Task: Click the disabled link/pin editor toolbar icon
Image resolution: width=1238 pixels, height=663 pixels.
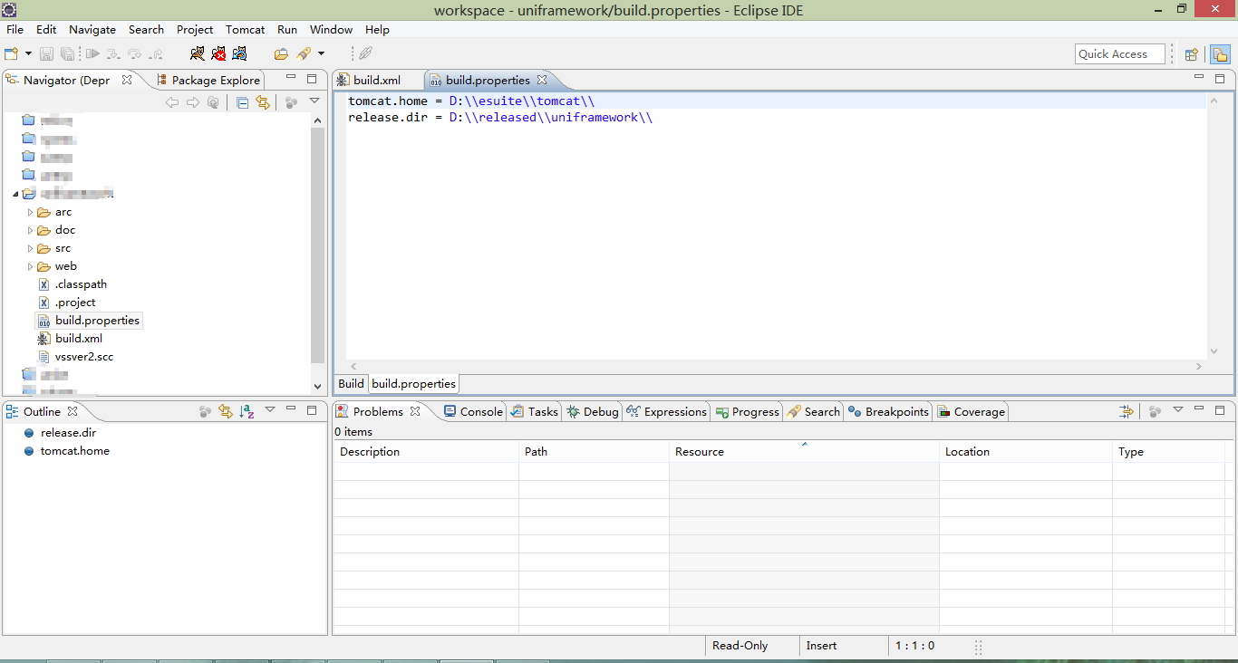Action: point(365,54)
